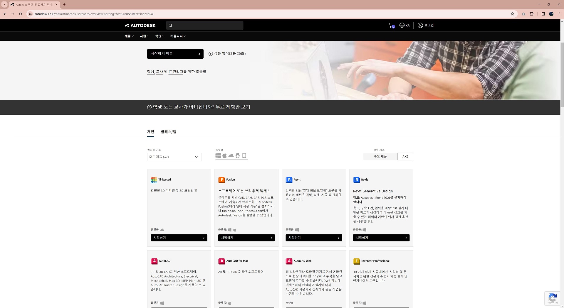
Task: Play the 작동 방식 video
Action: click(x=227, y=54)
